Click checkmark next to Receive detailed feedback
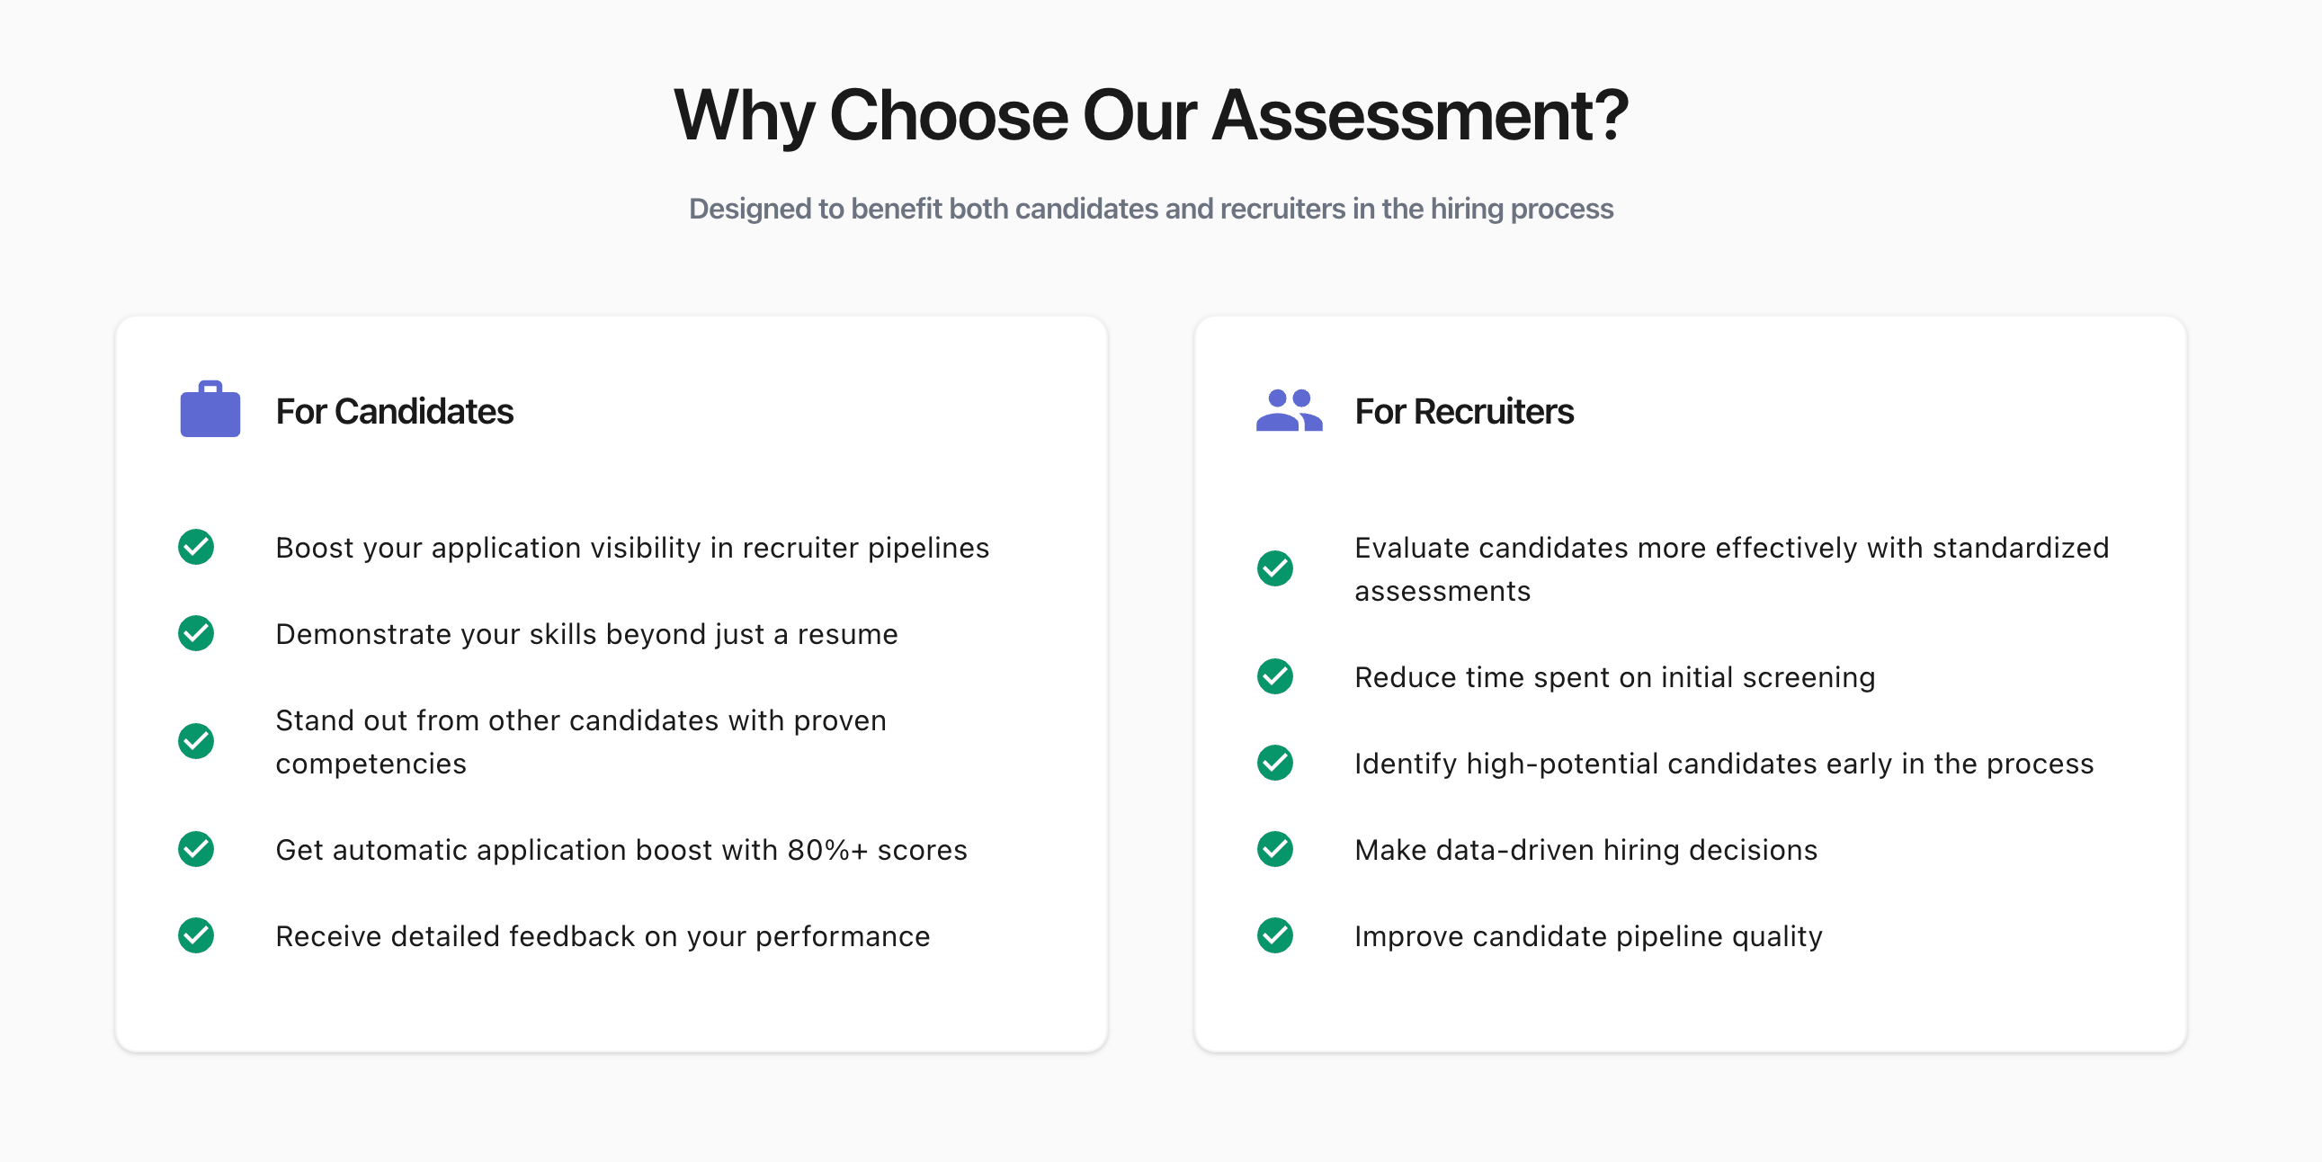 (196, 935)
